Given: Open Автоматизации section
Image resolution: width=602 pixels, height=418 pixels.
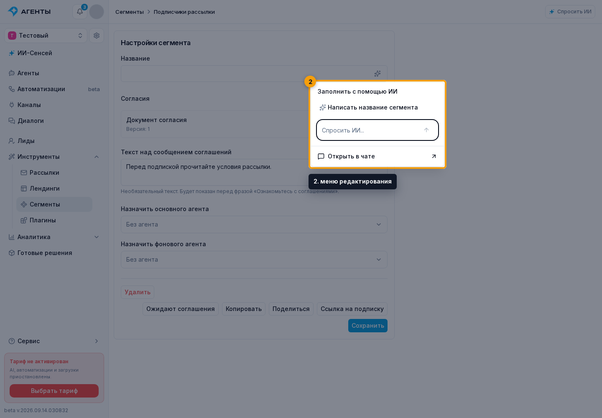Looking at the screenshot, I should 54,89.
